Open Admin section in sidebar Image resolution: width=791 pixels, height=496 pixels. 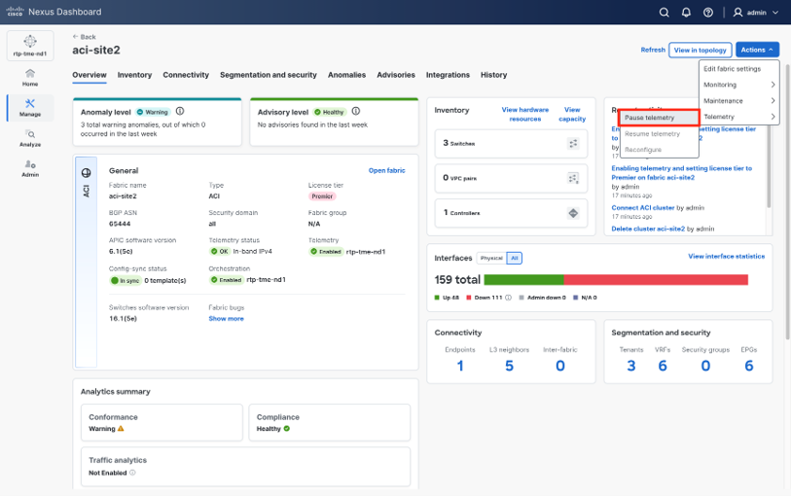pos(30,168)
